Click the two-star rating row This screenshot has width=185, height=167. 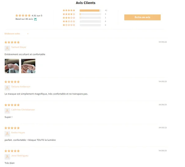tap(84, 21)
